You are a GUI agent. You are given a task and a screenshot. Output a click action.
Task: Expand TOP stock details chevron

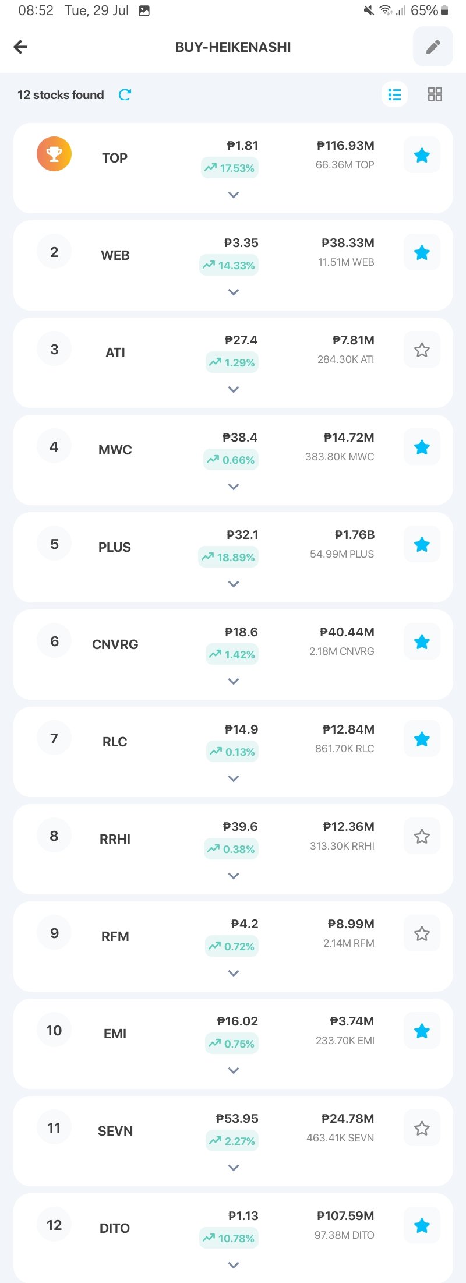[x=234, y=195]
